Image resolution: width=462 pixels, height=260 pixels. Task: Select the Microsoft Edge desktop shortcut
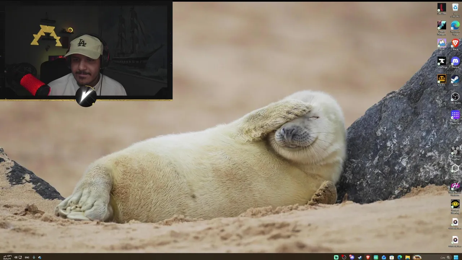[x=455, y=28]
